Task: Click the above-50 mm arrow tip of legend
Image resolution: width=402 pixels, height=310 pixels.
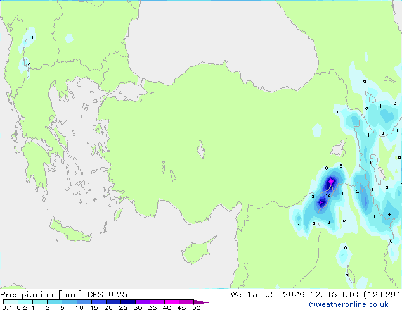Action: coord(201,302)
